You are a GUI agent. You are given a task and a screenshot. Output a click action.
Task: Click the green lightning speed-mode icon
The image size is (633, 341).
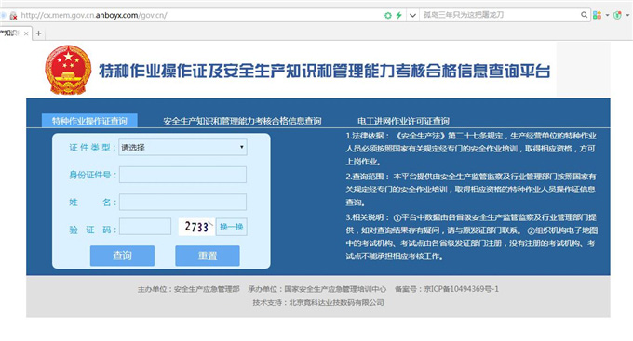398,15
